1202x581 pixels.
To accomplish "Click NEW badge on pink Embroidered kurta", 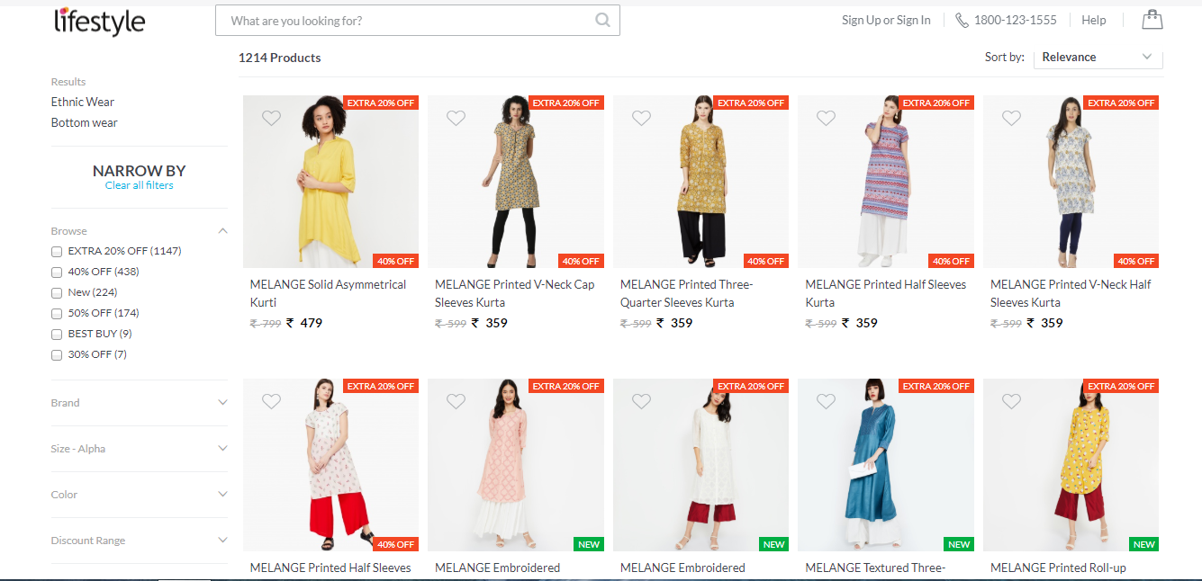I will click(589, 544).
